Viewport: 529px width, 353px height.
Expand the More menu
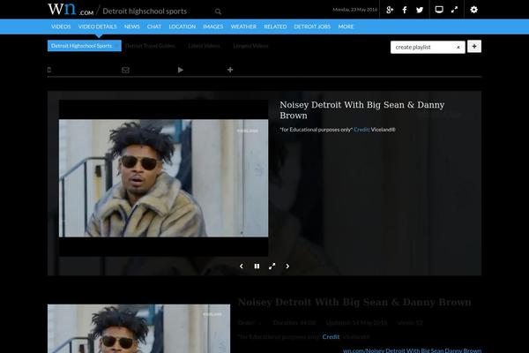[x=346, y=26]
